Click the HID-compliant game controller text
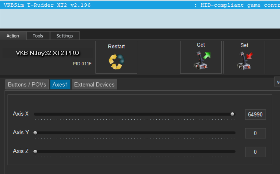The image size is (280, 174). tap(240, 5)
